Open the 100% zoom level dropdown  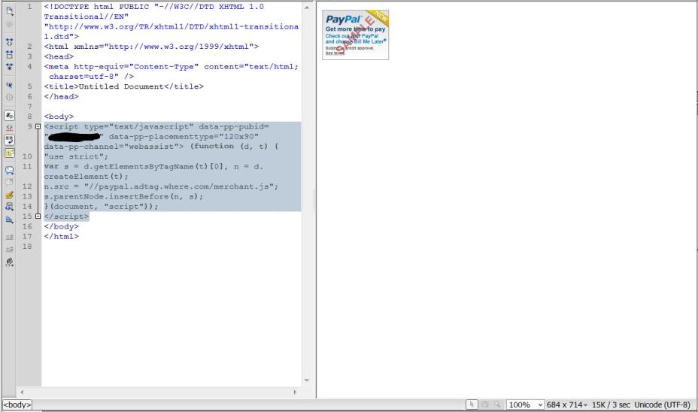[x=525, y=405]
